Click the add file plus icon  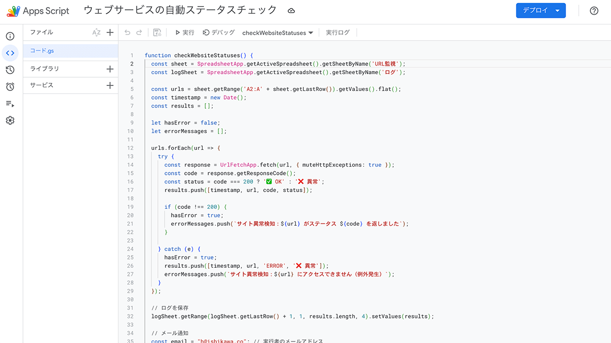point(110,33)
